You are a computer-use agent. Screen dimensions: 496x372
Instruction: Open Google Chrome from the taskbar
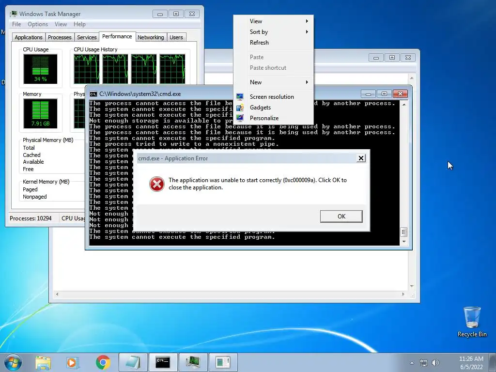point(103,362)
